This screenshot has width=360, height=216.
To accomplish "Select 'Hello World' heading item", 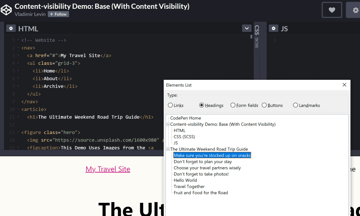I will click(185, 180).
